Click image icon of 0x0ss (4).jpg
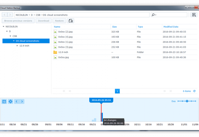Viewport: 199px width, 137px height. point(55,37)
